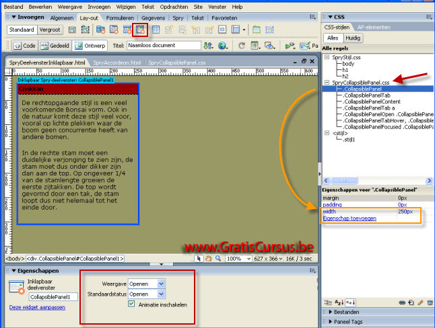This screenshot has width=435, height=328.
Task: Show list view A-Z in CSS panel
Action: pos(339,302)
